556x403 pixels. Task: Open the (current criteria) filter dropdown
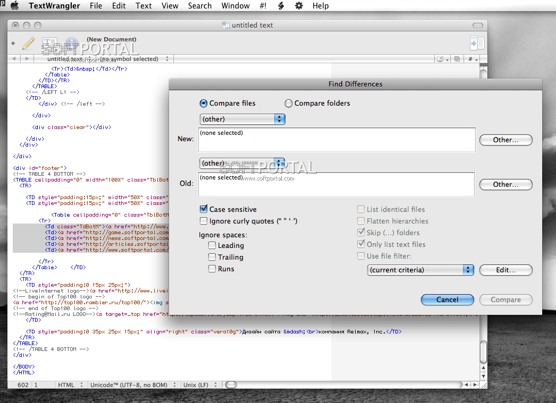point(420,270)
